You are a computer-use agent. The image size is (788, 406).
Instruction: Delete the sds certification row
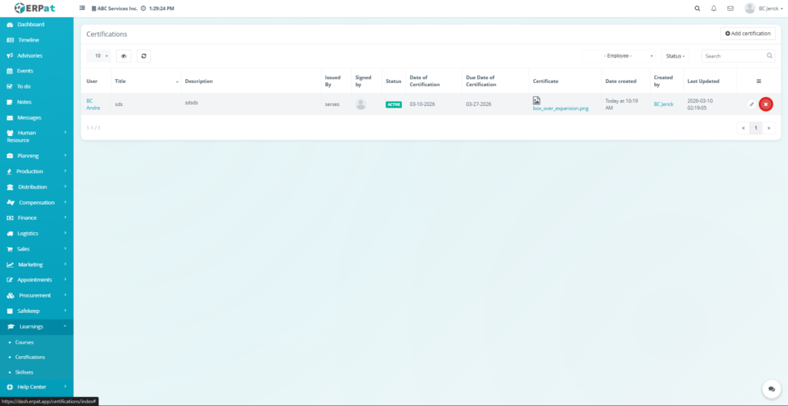[766, 105]
